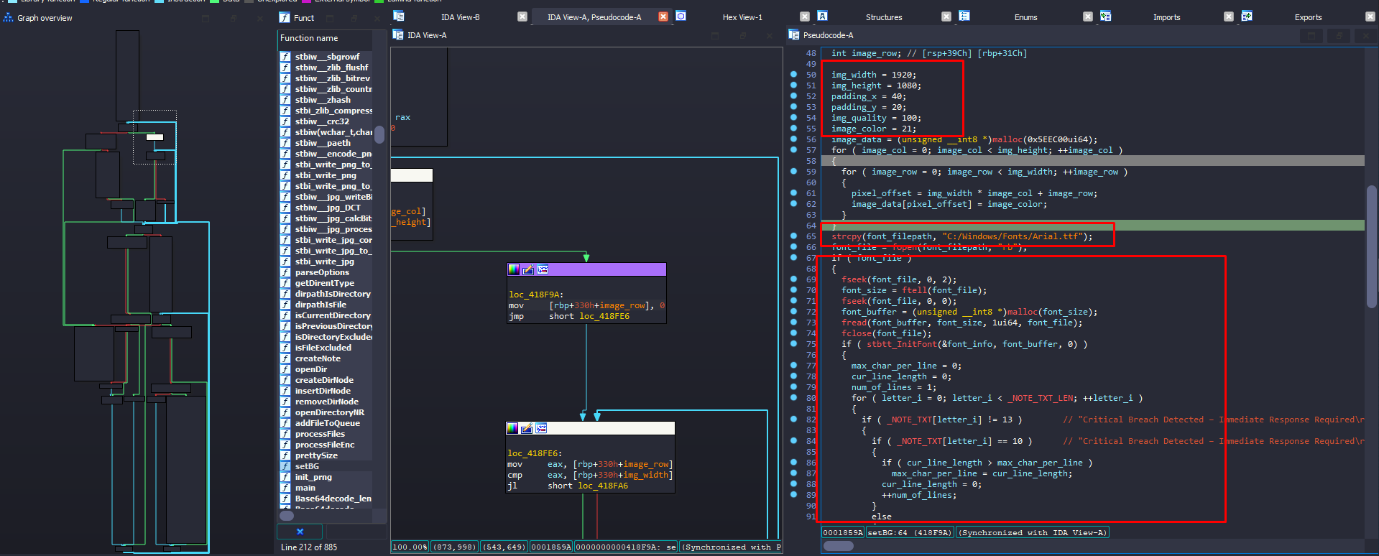This screenshot has height=556, width=1379.
Task: Open the Hex View-1 tab
Action: pos(742,17)
